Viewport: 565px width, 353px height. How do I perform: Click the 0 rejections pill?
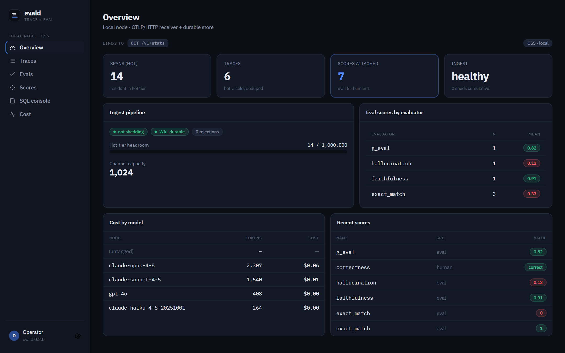[x=207, y=132]
